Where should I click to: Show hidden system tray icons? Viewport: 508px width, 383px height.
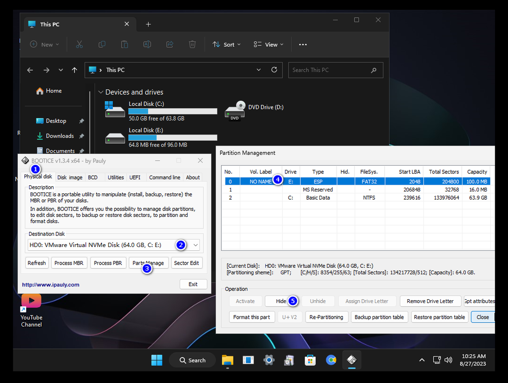pos(422,360)
